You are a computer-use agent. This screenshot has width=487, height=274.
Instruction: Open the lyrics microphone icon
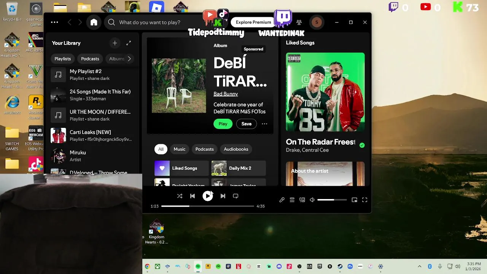(x=282, y=200)
